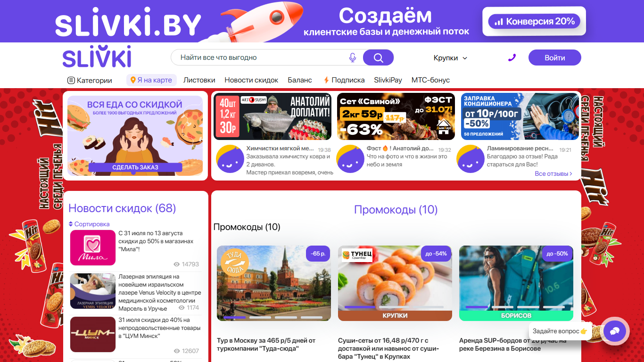644x362 pixels.
Task: Open the Сортировка sort selector
Action: pyautogui.click(x=89, y=224)
